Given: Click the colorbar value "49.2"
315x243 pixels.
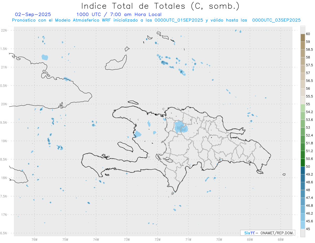Looking at the screenshot, I should tap(309, 174).
